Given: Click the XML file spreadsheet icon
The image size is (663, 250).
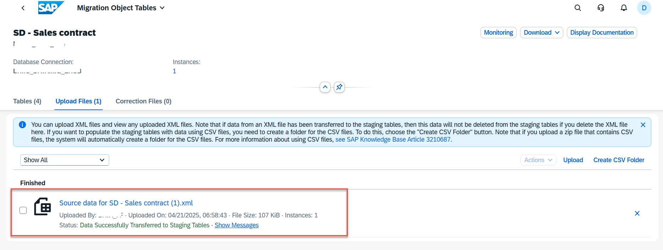Looking at the screenshot, I should (x=43, y=207).
